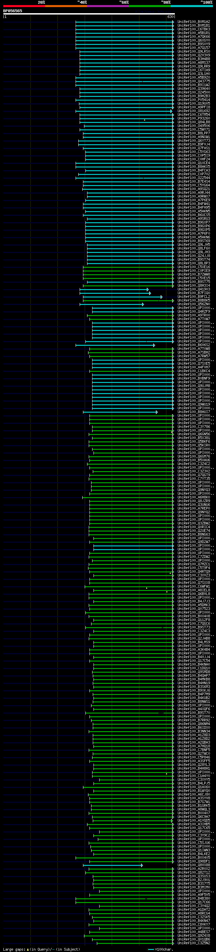Click the red 20% identity legend segment

pyautogui.click(x=24, y=6)
